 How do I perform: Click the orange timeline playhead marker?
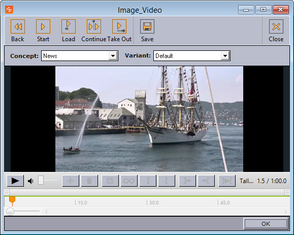(12, 201)
